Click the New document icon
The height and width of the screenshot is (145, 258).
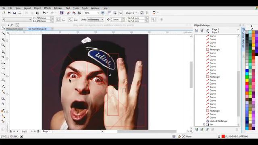[4, 13]
